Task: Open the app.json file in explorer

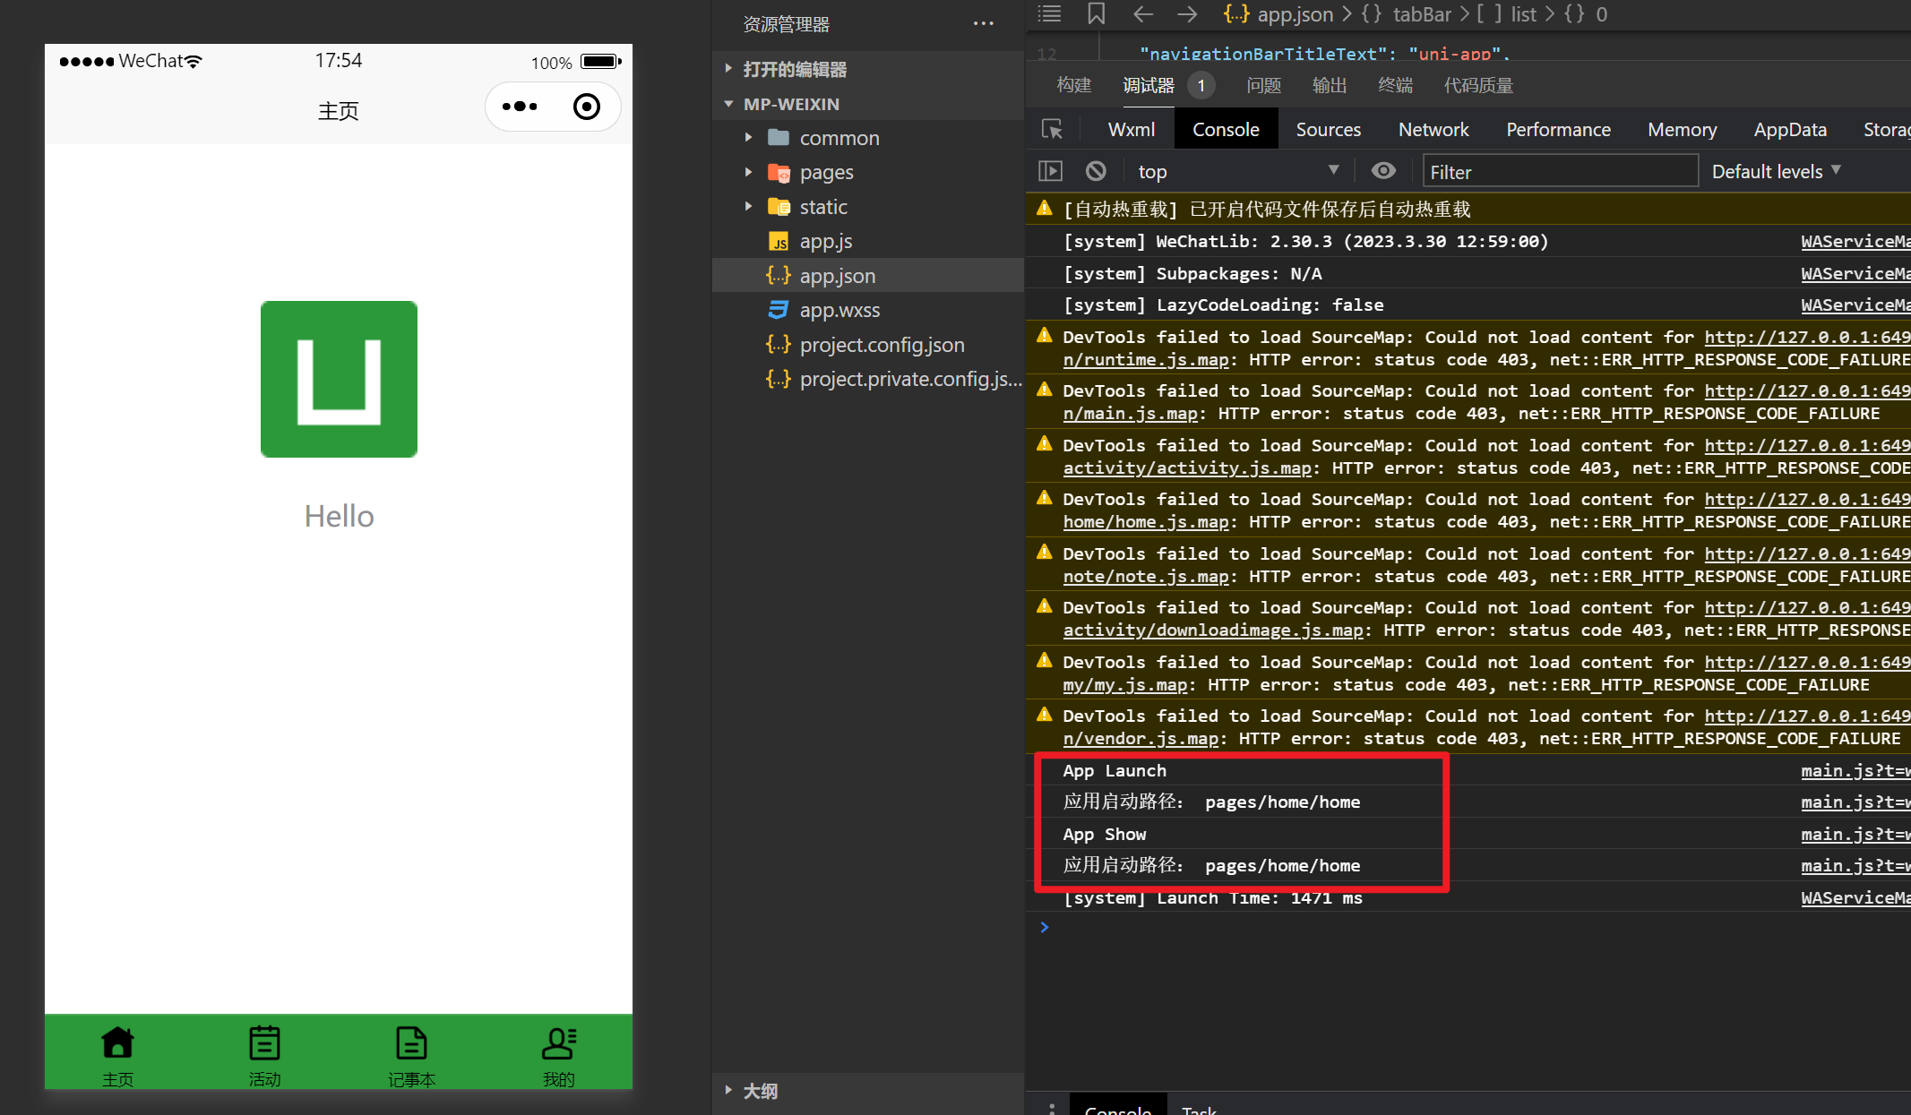Action: (x=868, y=276)
